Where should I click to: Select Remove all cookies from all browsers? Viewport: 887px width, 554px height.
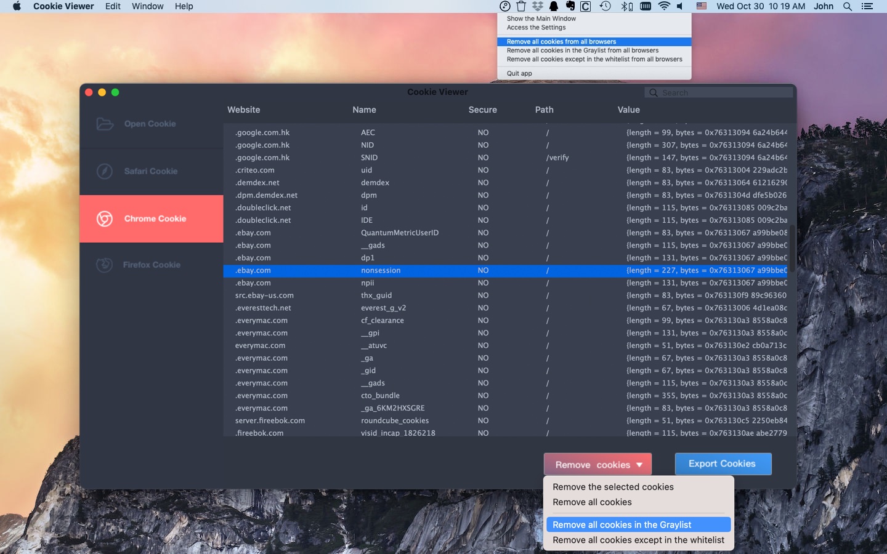click(594, 42)
